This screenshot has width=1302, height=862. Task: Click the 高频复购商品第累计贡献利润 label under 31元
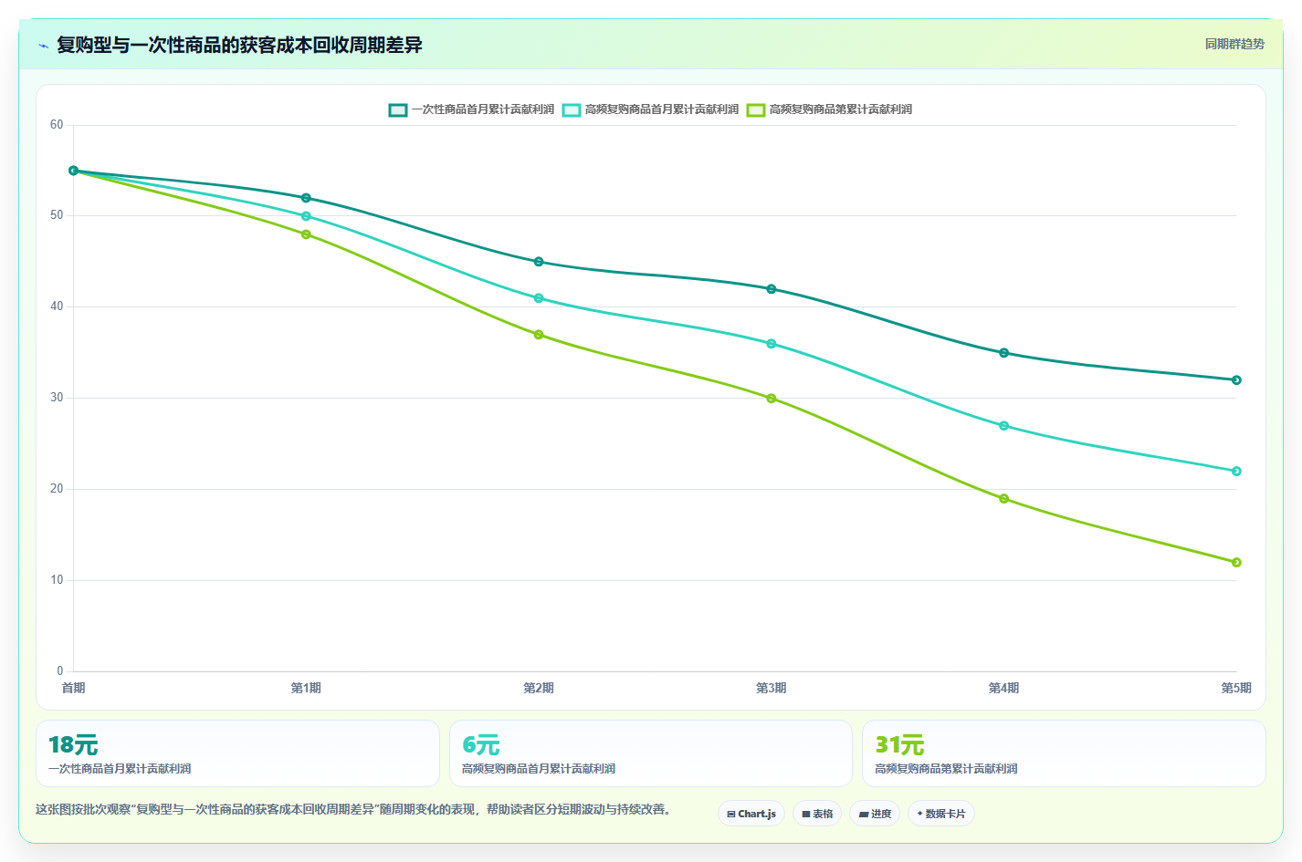click(946, 769)
